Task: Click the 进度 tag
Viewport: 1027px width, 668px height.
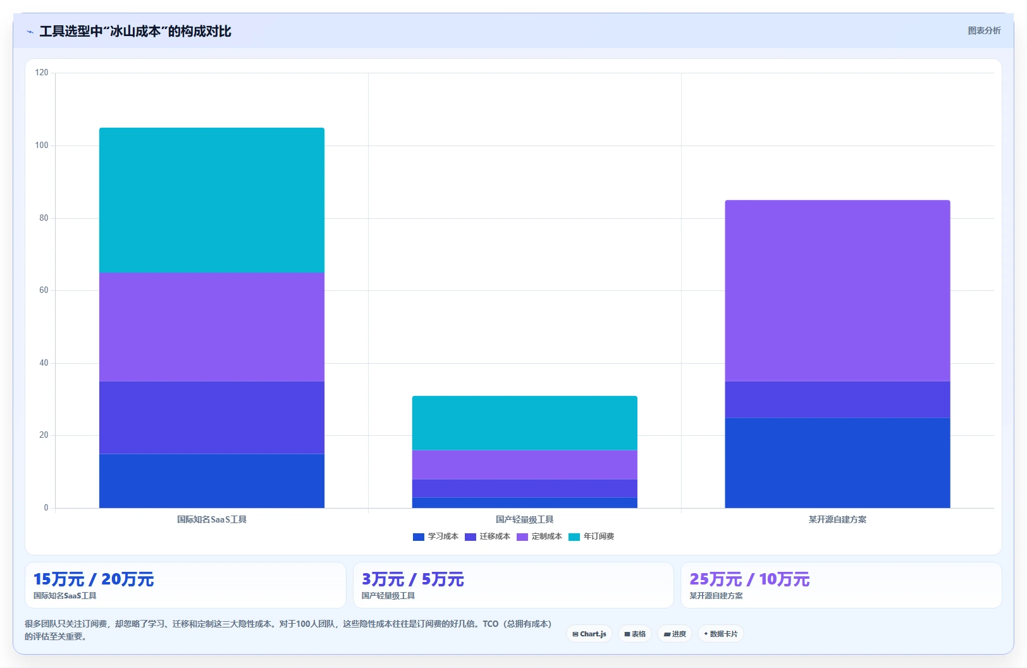Action: [675, 634]
